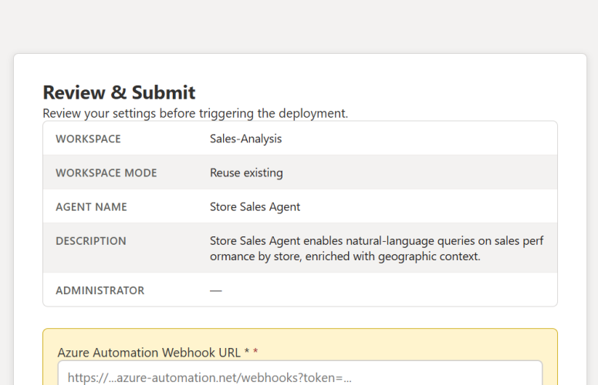This screenshot has width=598, height=385.
Task: Click the Review & Submit heading
Action: (119, 93)
